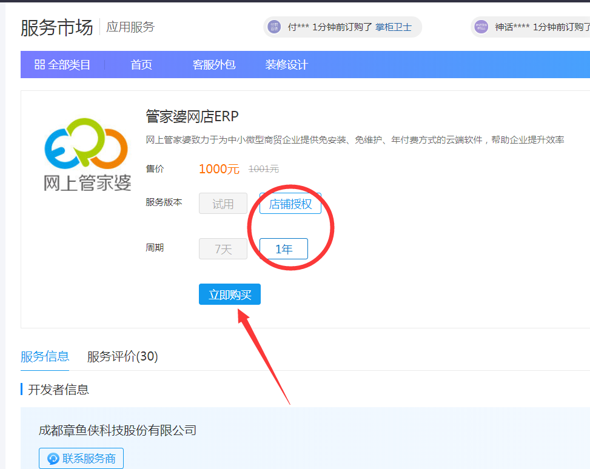Choose the 7天 period option
590x469 pixels.
point(223,249)
